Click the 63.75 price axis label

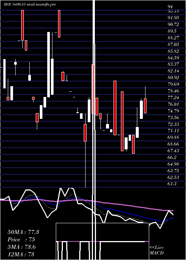(x=173, y=171)
